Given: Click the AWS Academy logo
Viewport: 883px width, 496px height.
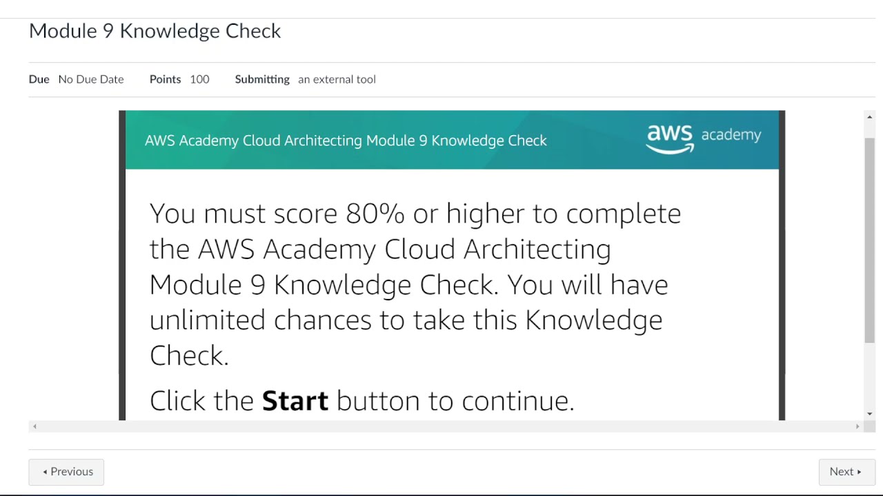Looking at the screenshot, I should click(703, 138).
